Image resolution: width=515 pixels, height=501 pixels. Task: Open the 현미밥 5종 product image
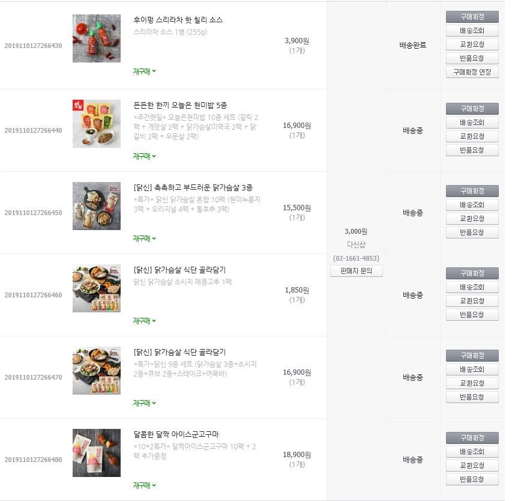(96, 124)
